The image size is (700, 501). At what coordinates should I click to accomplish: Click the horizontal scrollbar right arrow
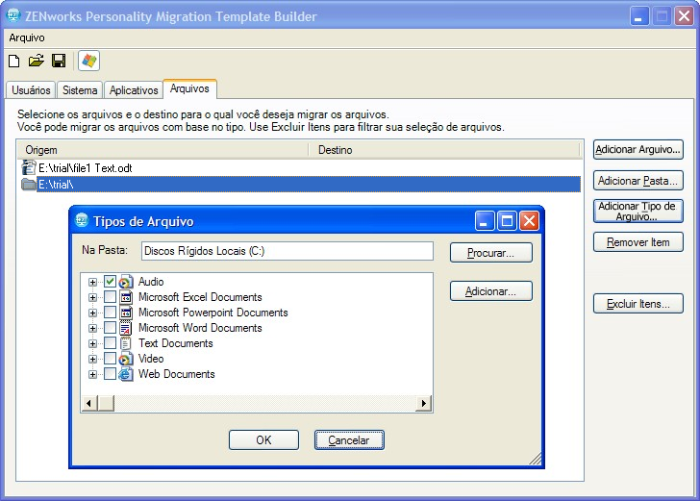pos(424,403)
